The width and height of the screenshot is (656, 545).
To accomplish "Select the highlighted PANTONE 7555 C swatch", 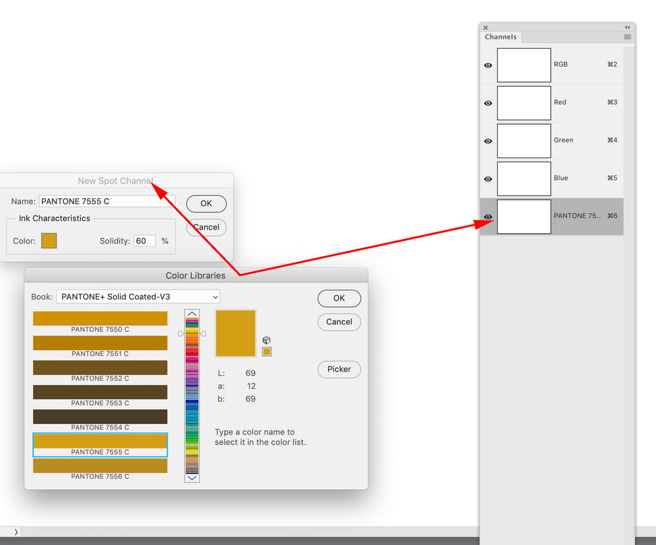I will tap(100, 445).
